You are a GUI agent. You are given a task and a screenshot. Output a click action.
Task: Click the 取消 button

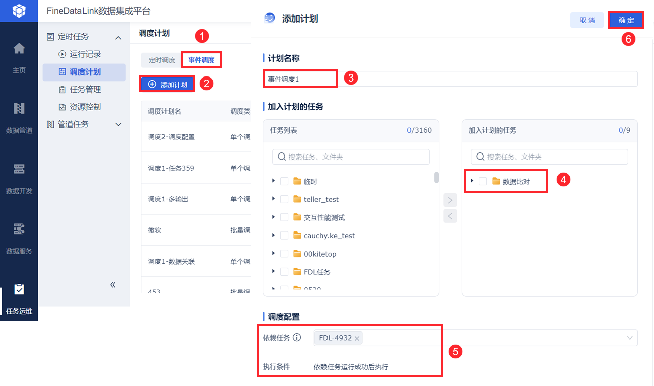coord(587,20)
